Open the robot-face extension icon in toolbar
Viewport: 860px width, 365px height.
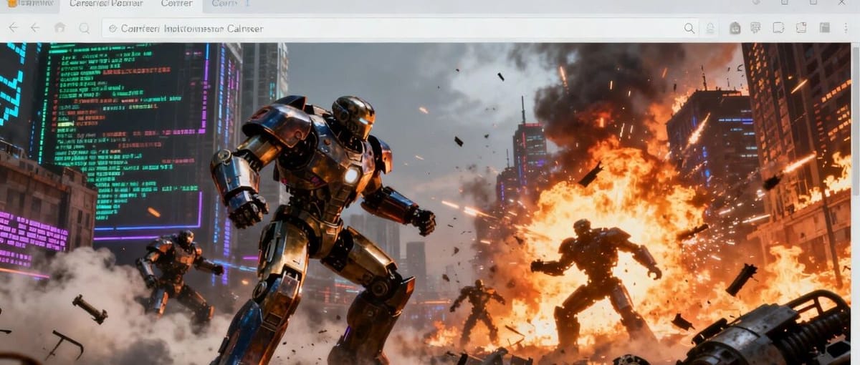coord(735,28)
